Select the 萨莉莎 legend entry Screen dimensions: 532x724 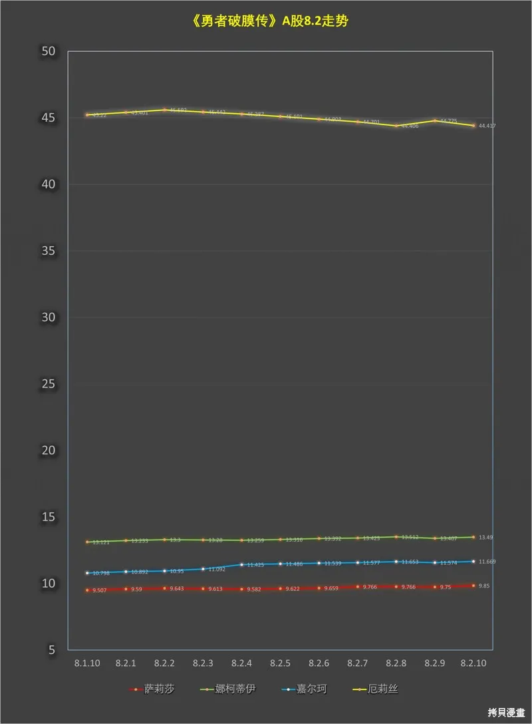152,689
